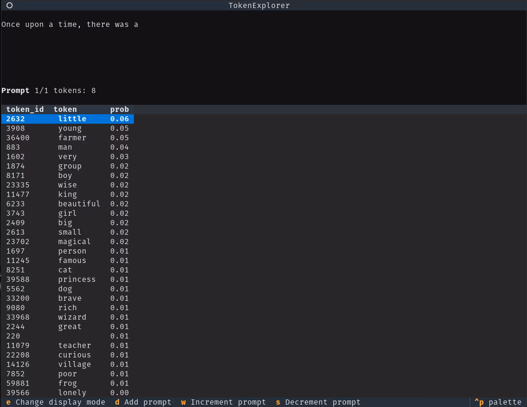Select the 'famous' token row

tap(68, 260)
